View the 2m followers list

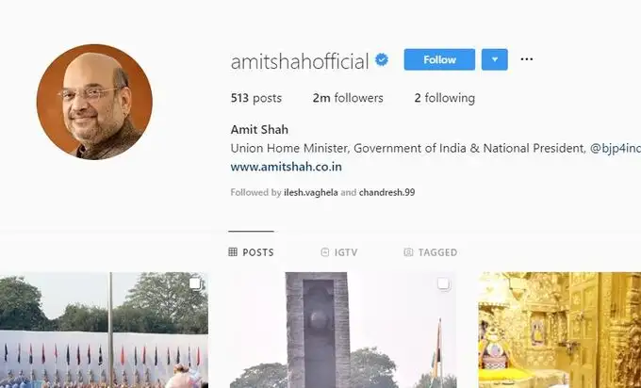[x=348, y=98]
